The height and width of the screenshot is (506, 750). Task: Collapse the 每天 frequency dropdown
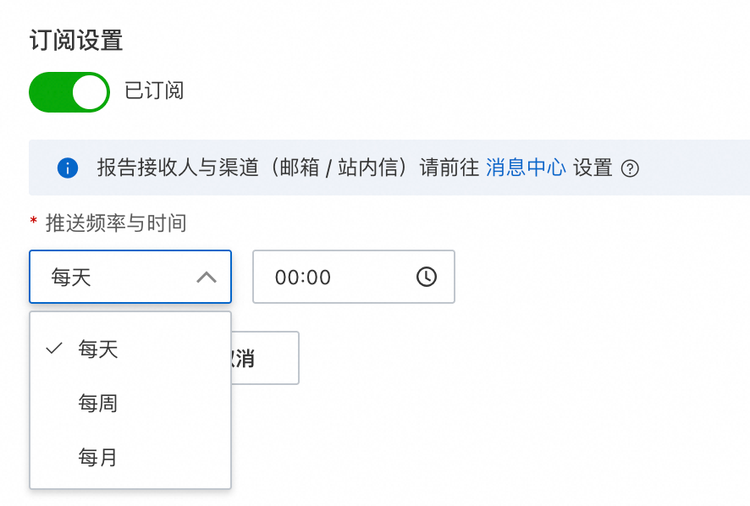[130, 277]
